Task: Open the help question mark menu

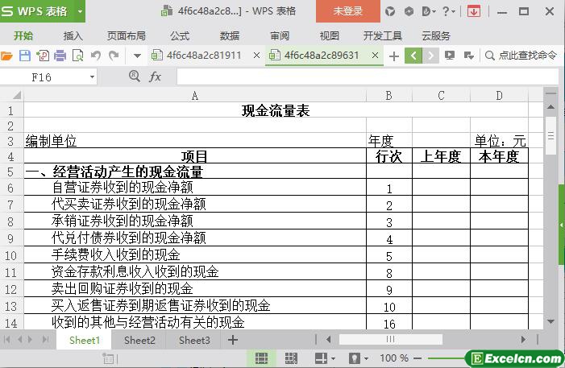Action: (x=448, y=11)
